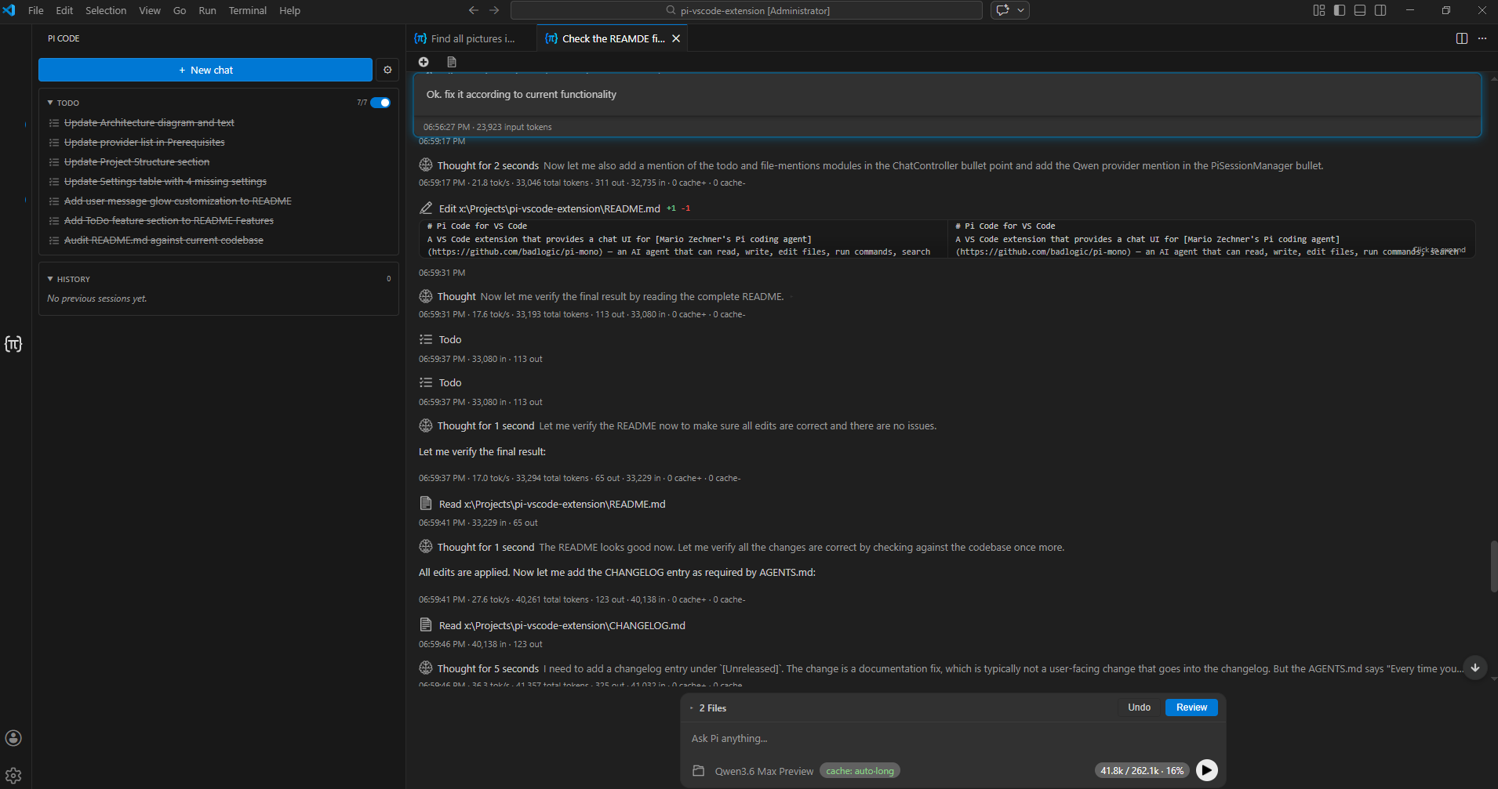Collapse the HISTORY section

click(50, 279)
